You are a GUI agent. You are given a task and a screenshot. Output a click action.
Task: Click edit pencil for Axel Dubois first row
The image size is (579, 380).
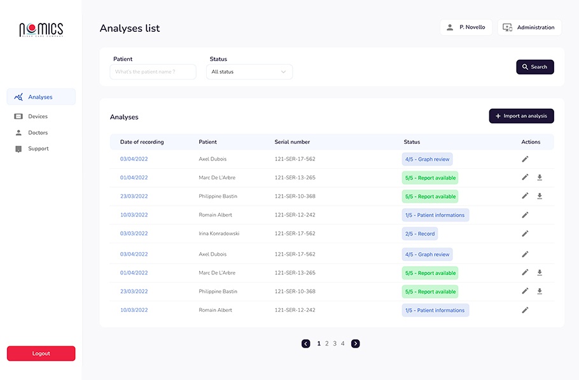(525, 159)
